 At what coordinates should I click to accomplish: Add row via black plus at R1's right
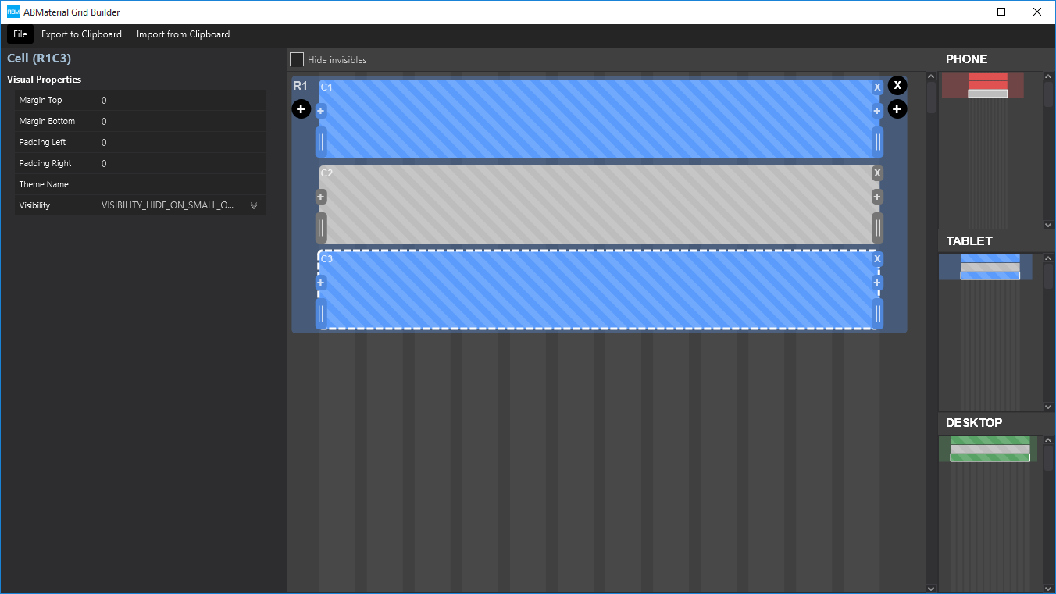pyautogui.click(x=897, y=109)
